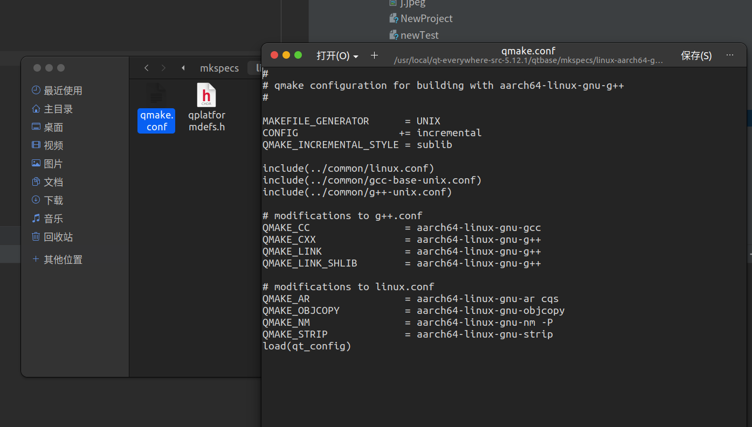752x427 pixels.
Task: Click the '# modifications to g++.conf' comment
Action: [x=342, y=216]
